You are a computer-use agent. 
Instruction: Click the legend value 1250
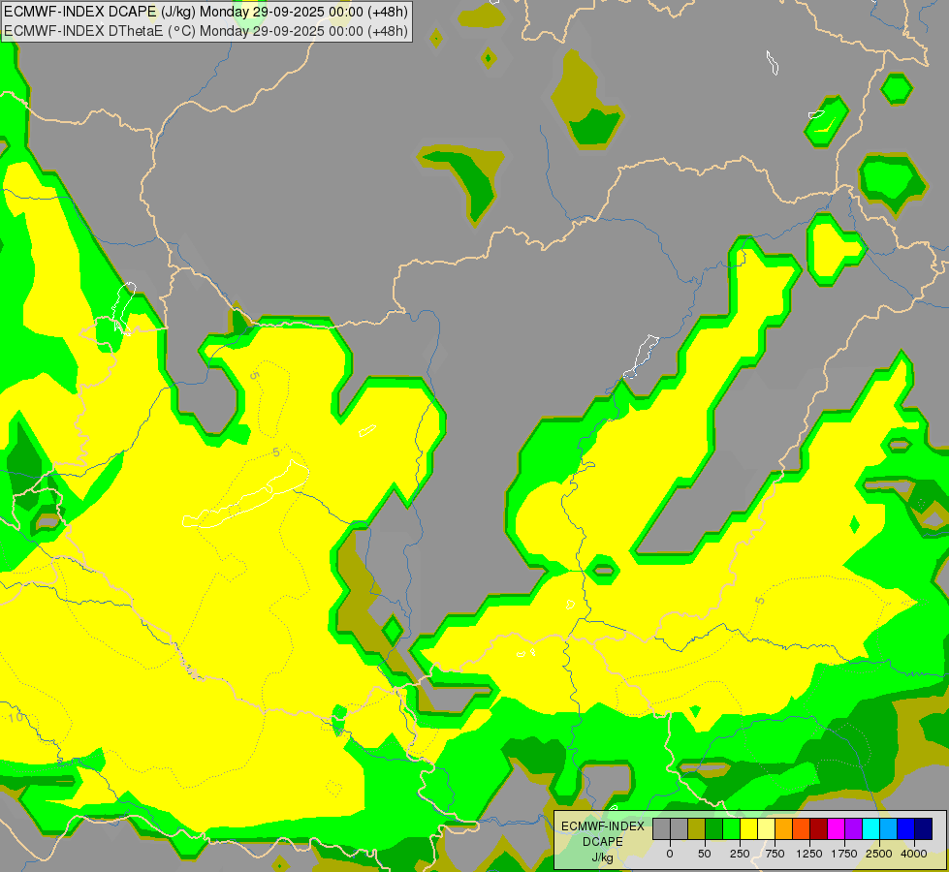point(809,854)
